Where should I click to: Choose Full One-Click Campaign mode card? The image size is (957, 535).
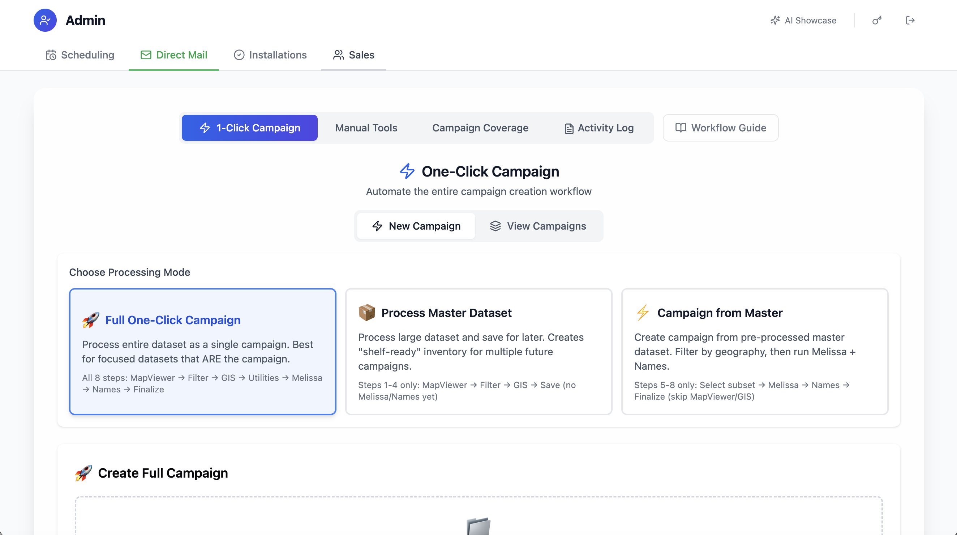pyautogui.click(x=203, y=352)
